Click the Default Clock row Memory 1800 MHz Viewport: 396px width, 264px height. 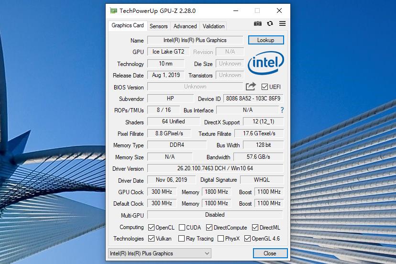pyautogui.click(x=217, y=203)
